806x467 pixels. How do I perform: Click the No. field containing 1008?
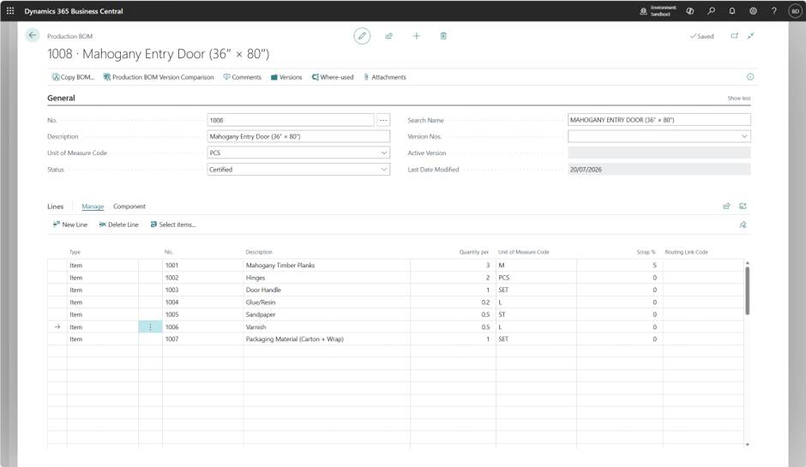click(291, 120)
